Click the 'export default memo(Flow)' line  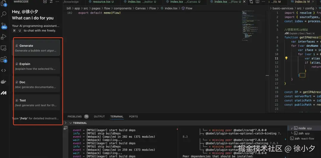pyautogui.click(x=100, y=13)
